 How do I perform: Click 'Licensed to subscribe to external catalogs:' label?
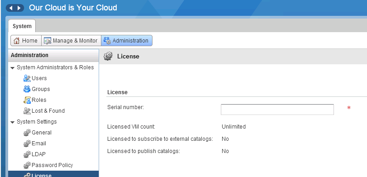[160, 139]
